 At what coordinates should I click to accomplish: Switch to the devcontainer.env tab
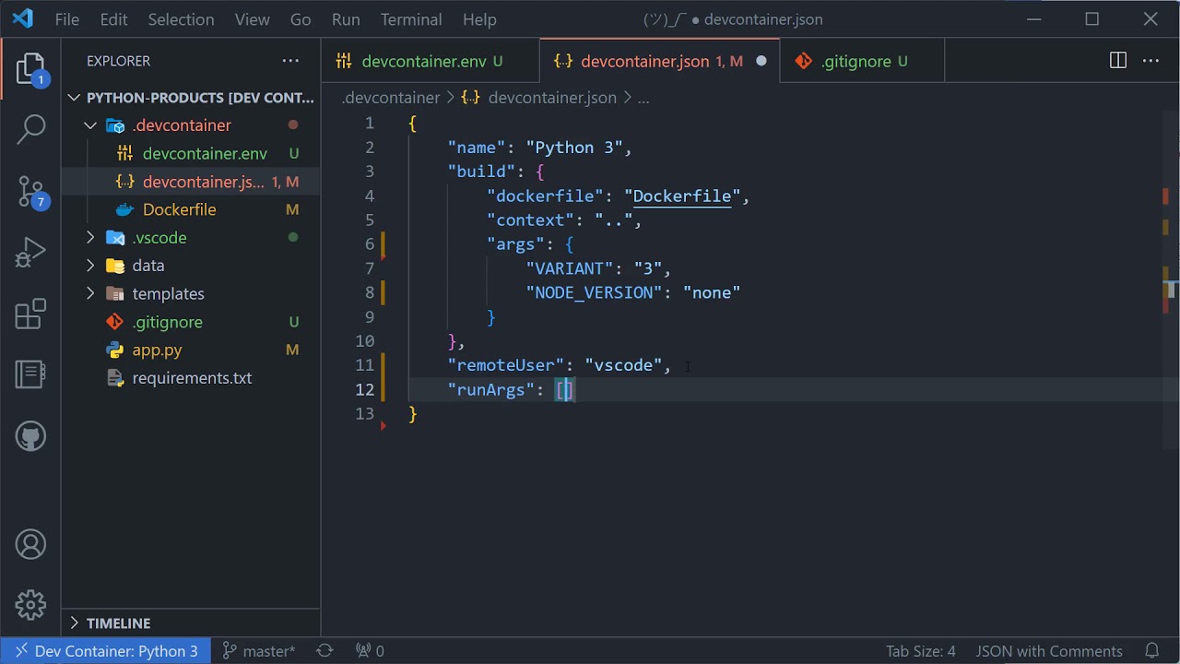click(x=423, y=62)
